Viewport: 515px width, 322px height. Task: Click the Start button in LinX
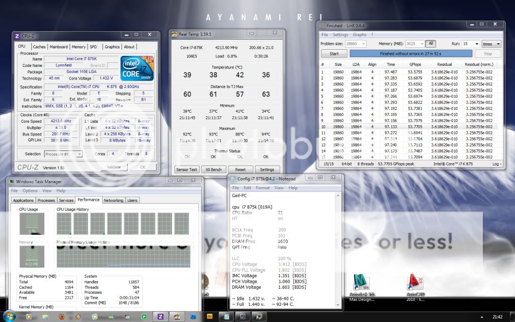tap(334, 53)
